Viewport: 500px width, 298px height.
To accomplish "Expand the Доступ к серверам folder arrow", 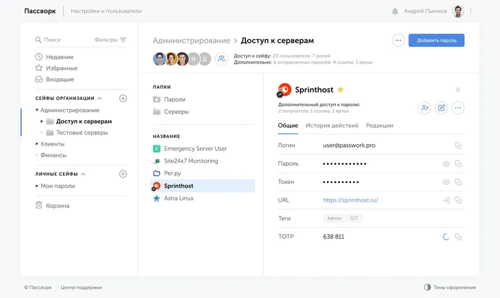I will [x=42, y=122].
